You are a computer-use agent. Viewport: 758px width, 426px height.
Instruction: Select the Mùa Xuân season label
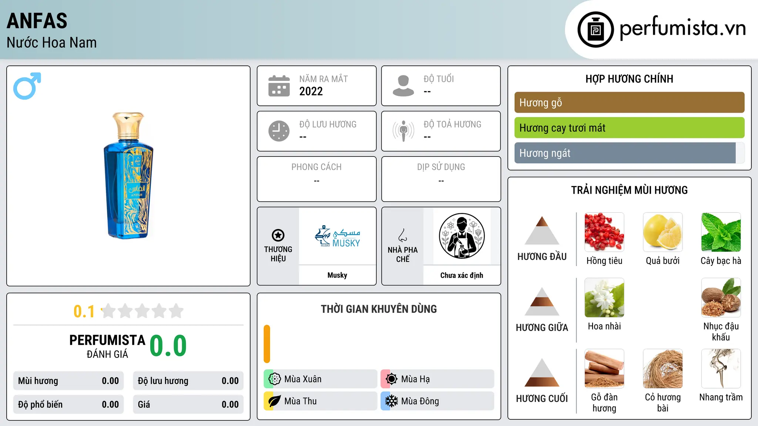(x=303, y=379)
